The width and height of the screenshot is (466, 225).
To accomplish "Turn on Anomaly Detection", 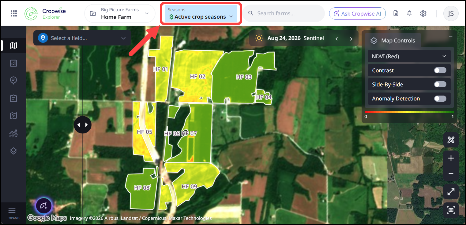I will click(440, 99).
